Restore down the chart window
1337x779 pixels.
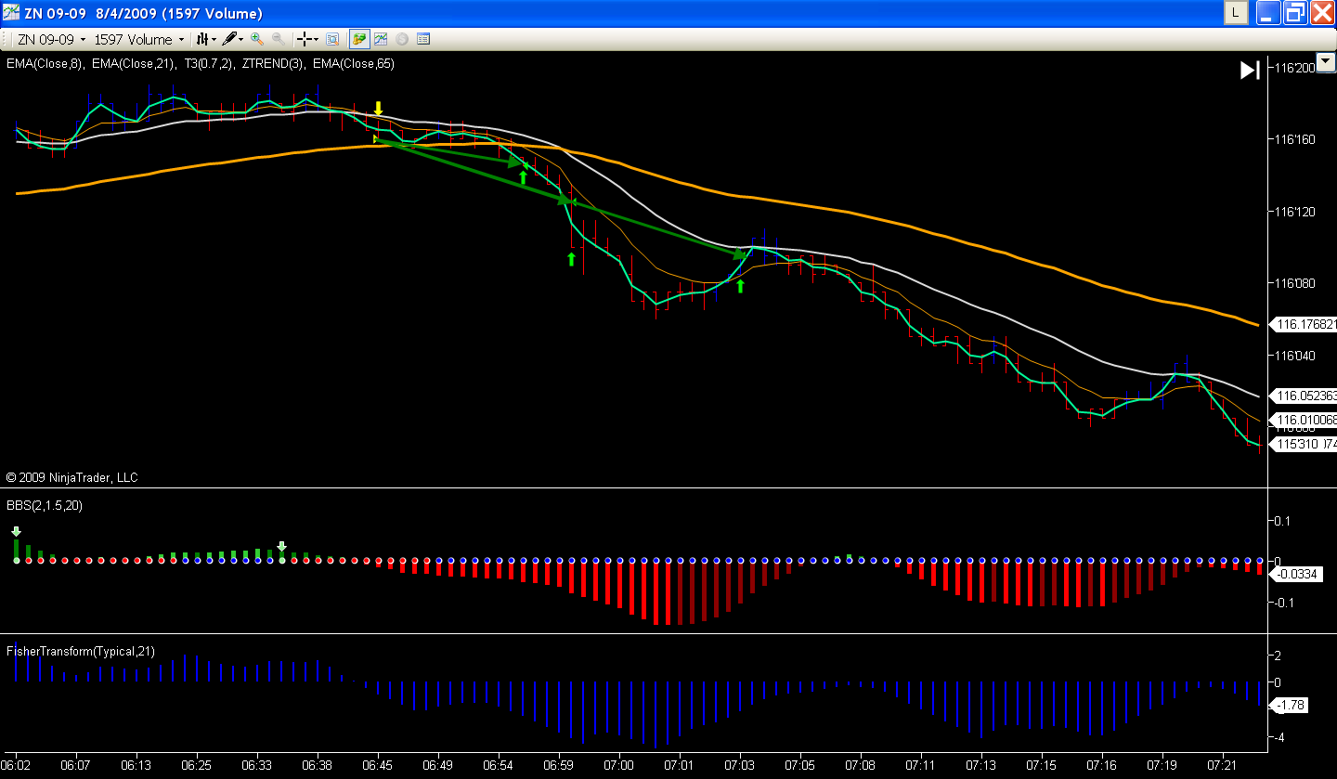1295,13
